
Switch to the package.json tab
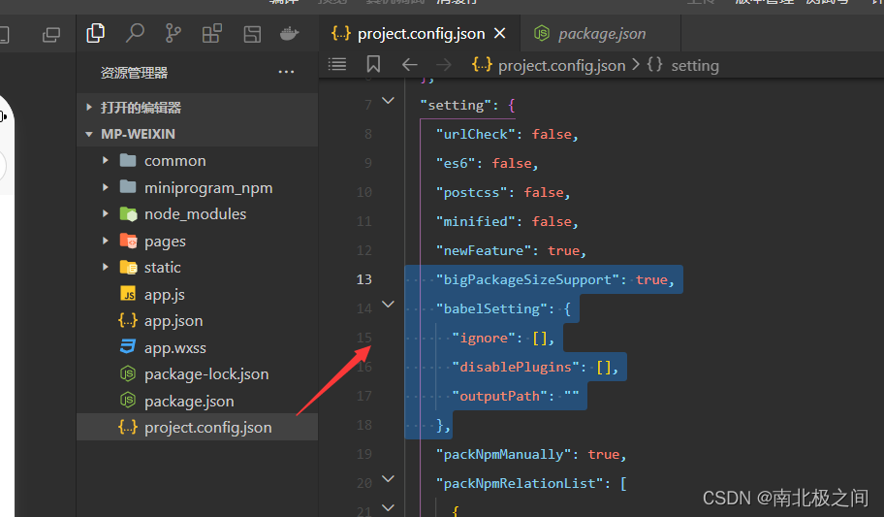601,34
